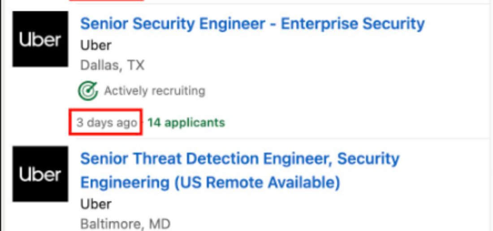Click Uber company name above Dallas, TX

(96, 46)
